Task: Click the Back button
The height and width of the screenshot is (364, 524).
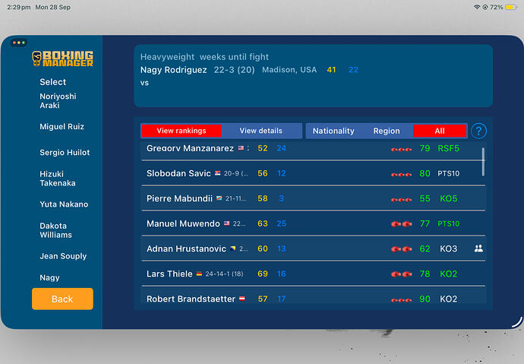Action: (62, 299)
